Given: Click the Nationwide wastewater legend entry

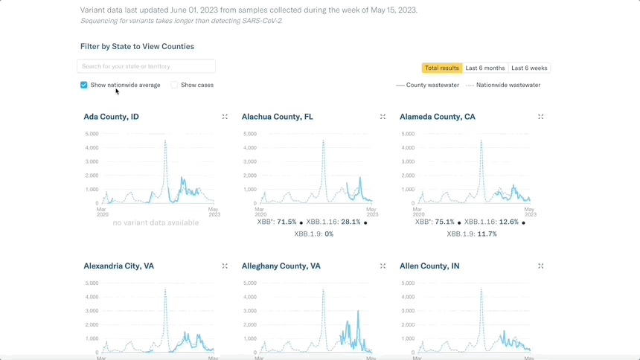Looking at the screenshot, I should pos(503,85).
